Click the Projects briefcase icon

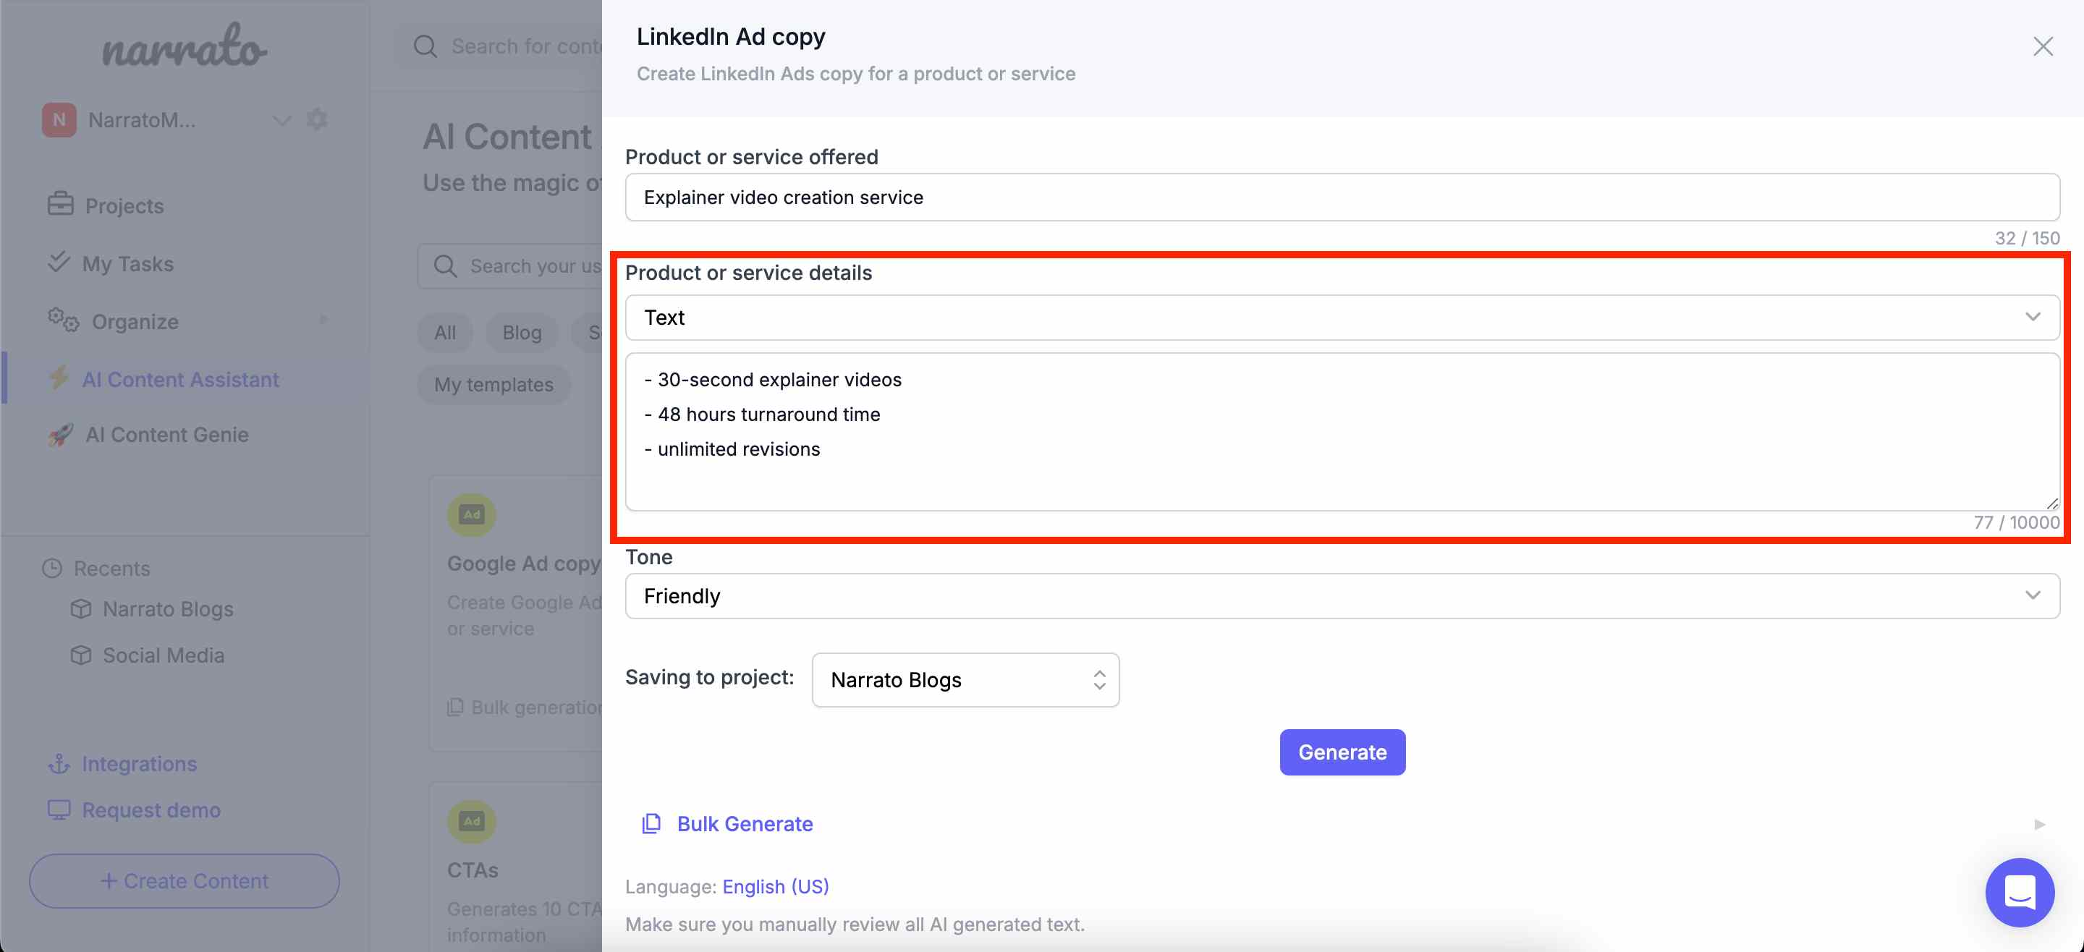coord(61,204)
